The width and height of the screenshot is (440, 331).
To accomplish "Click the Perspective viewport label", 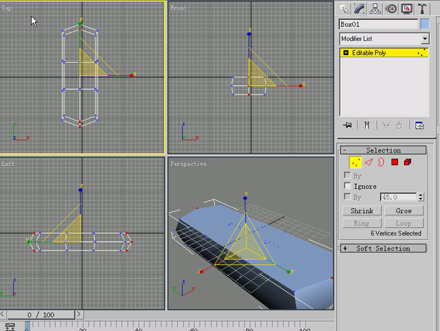I will 189,164.
